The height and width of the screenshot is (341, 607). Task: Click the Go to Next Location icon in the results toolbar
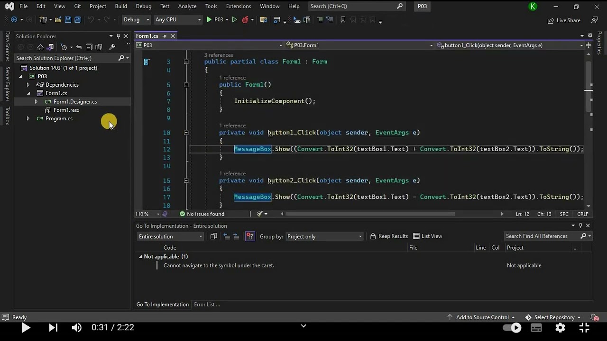pos(236,236)
